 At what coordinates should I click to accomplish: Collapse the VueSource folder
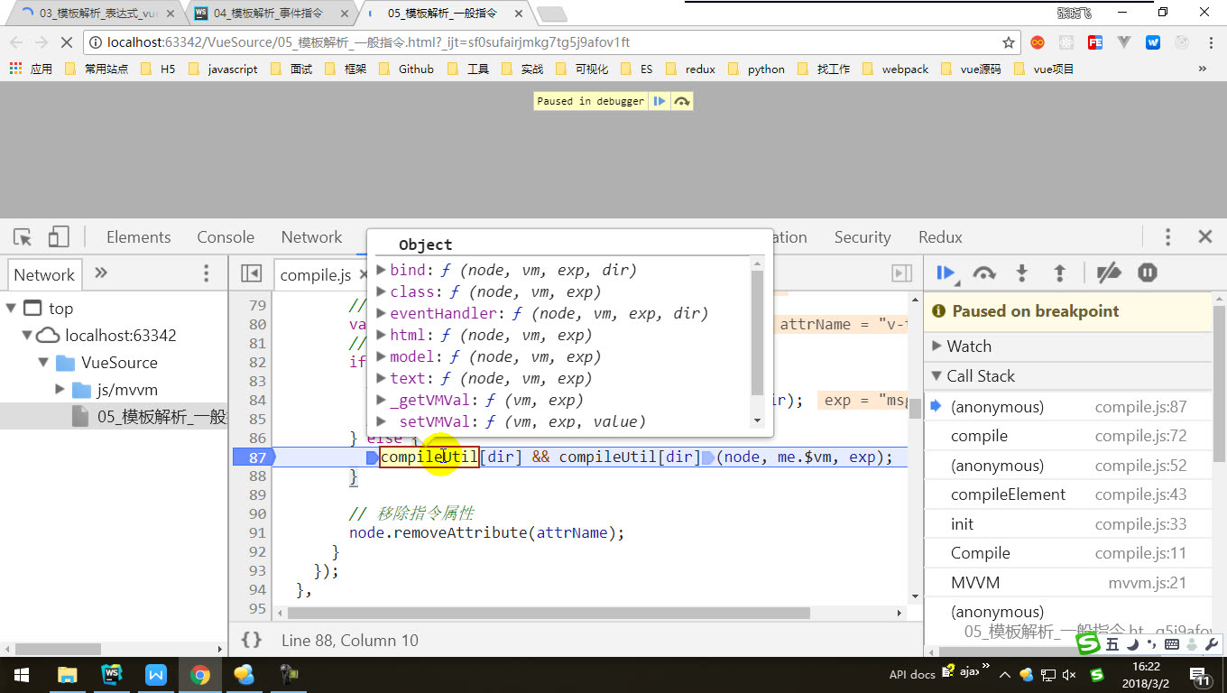[43, 363]
